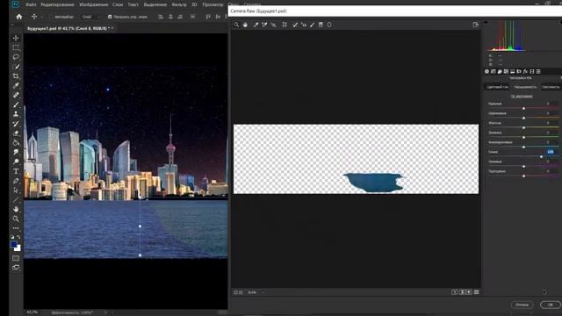Screen dimensions: 562x316
Task: Toggle Показать упр. элем. checkbox
Action: pos(110,17)
